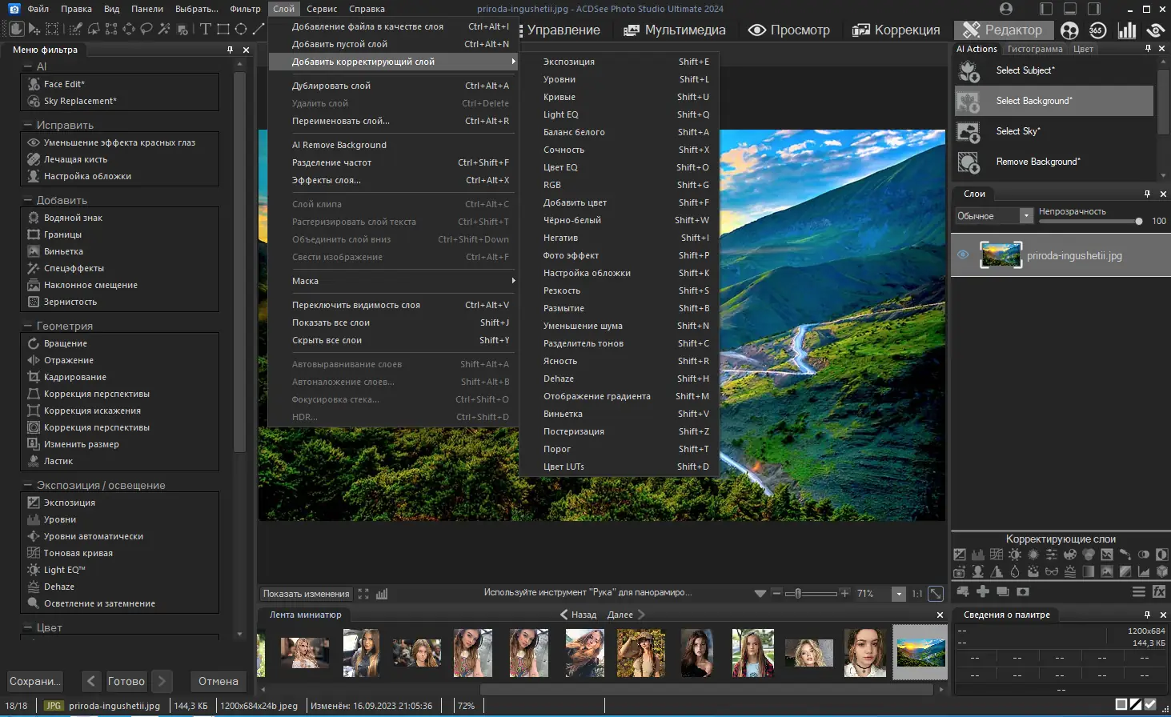Select the Text tool in toolbar
Viewport: 1171px width, 717px height.
(205, 30)
